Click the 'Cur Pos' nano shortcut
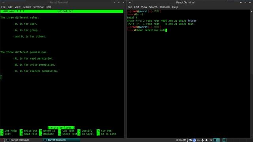Image resolution: width=253 pixels, height=142 pixels. [x=106, y=131]
